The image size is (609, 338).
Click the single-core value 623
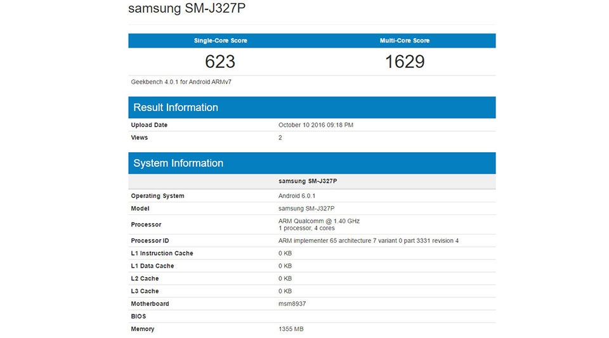[220, 62]
